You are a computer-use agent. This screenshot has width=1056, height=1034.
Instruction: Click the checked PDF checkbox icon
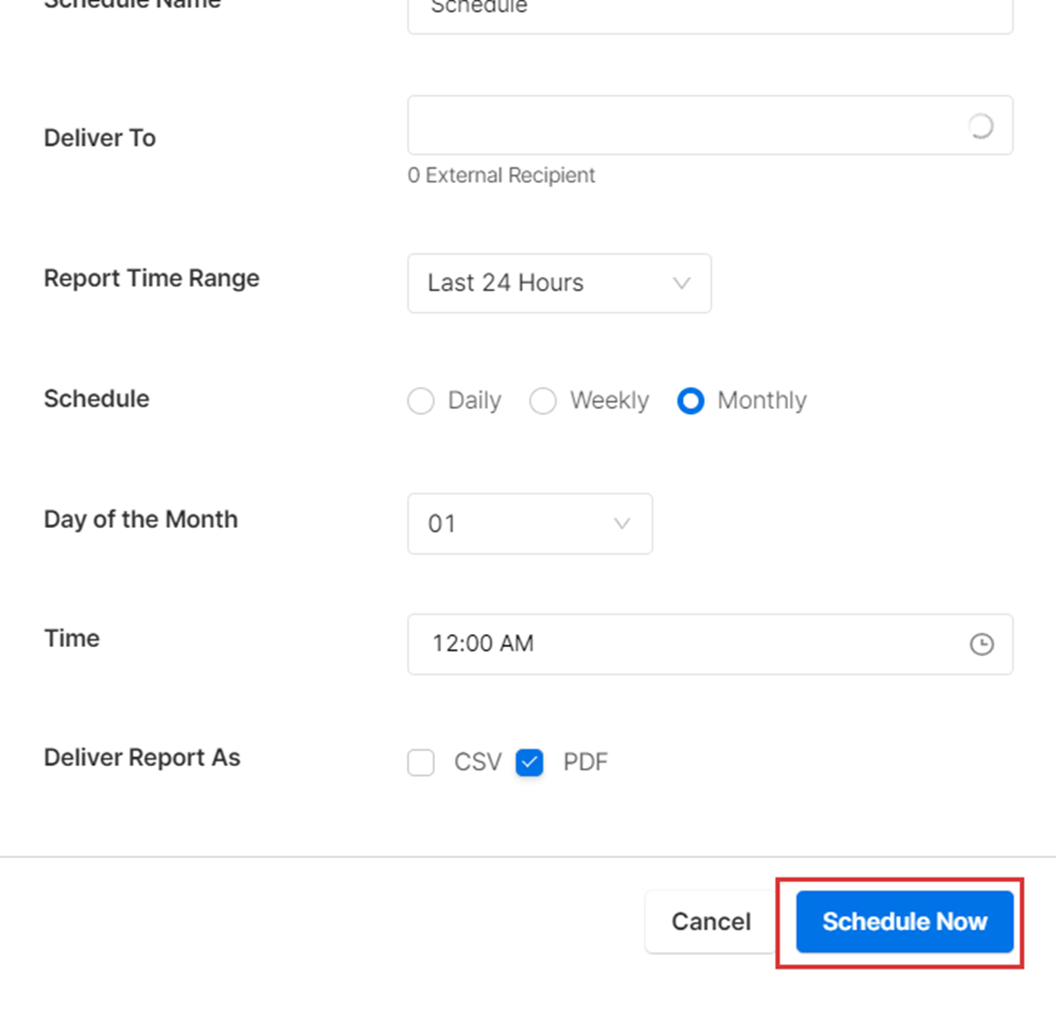pos(530,762)
